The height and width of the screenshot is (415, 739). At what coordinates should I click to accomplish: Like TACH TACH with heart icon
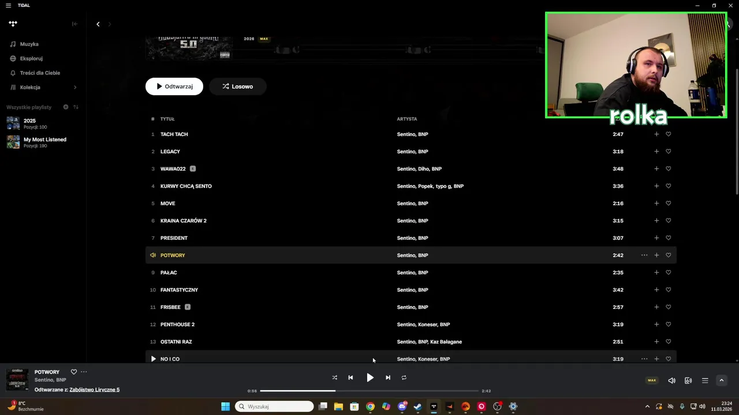tap(669, 134)
